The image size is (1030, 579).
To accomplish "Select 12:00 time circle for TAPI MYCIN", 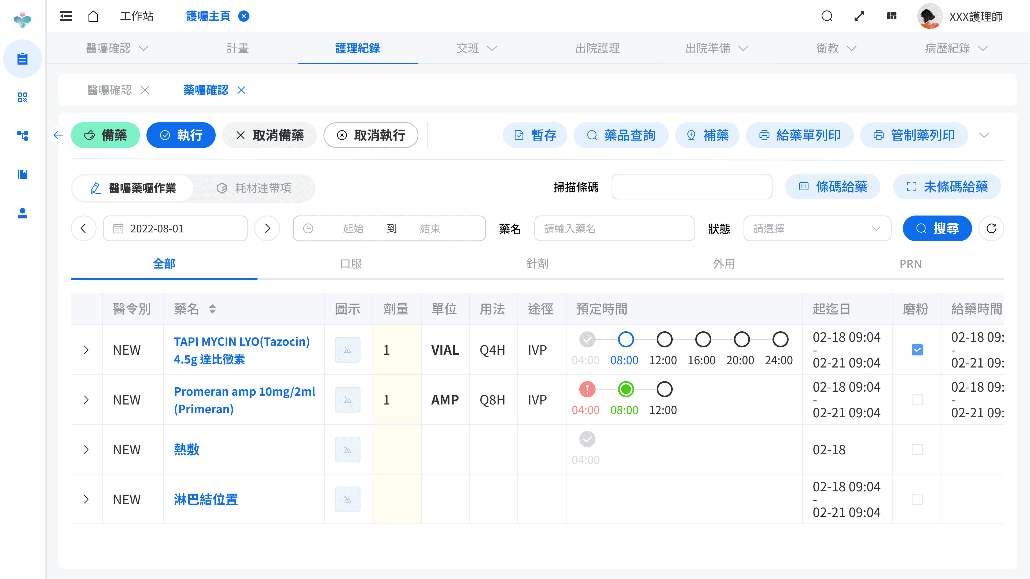I will click(x=664, y=339).
